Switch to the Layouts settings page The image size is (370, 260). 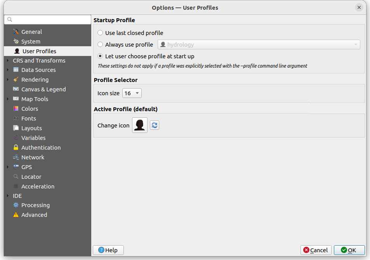[x=31, y=128]
